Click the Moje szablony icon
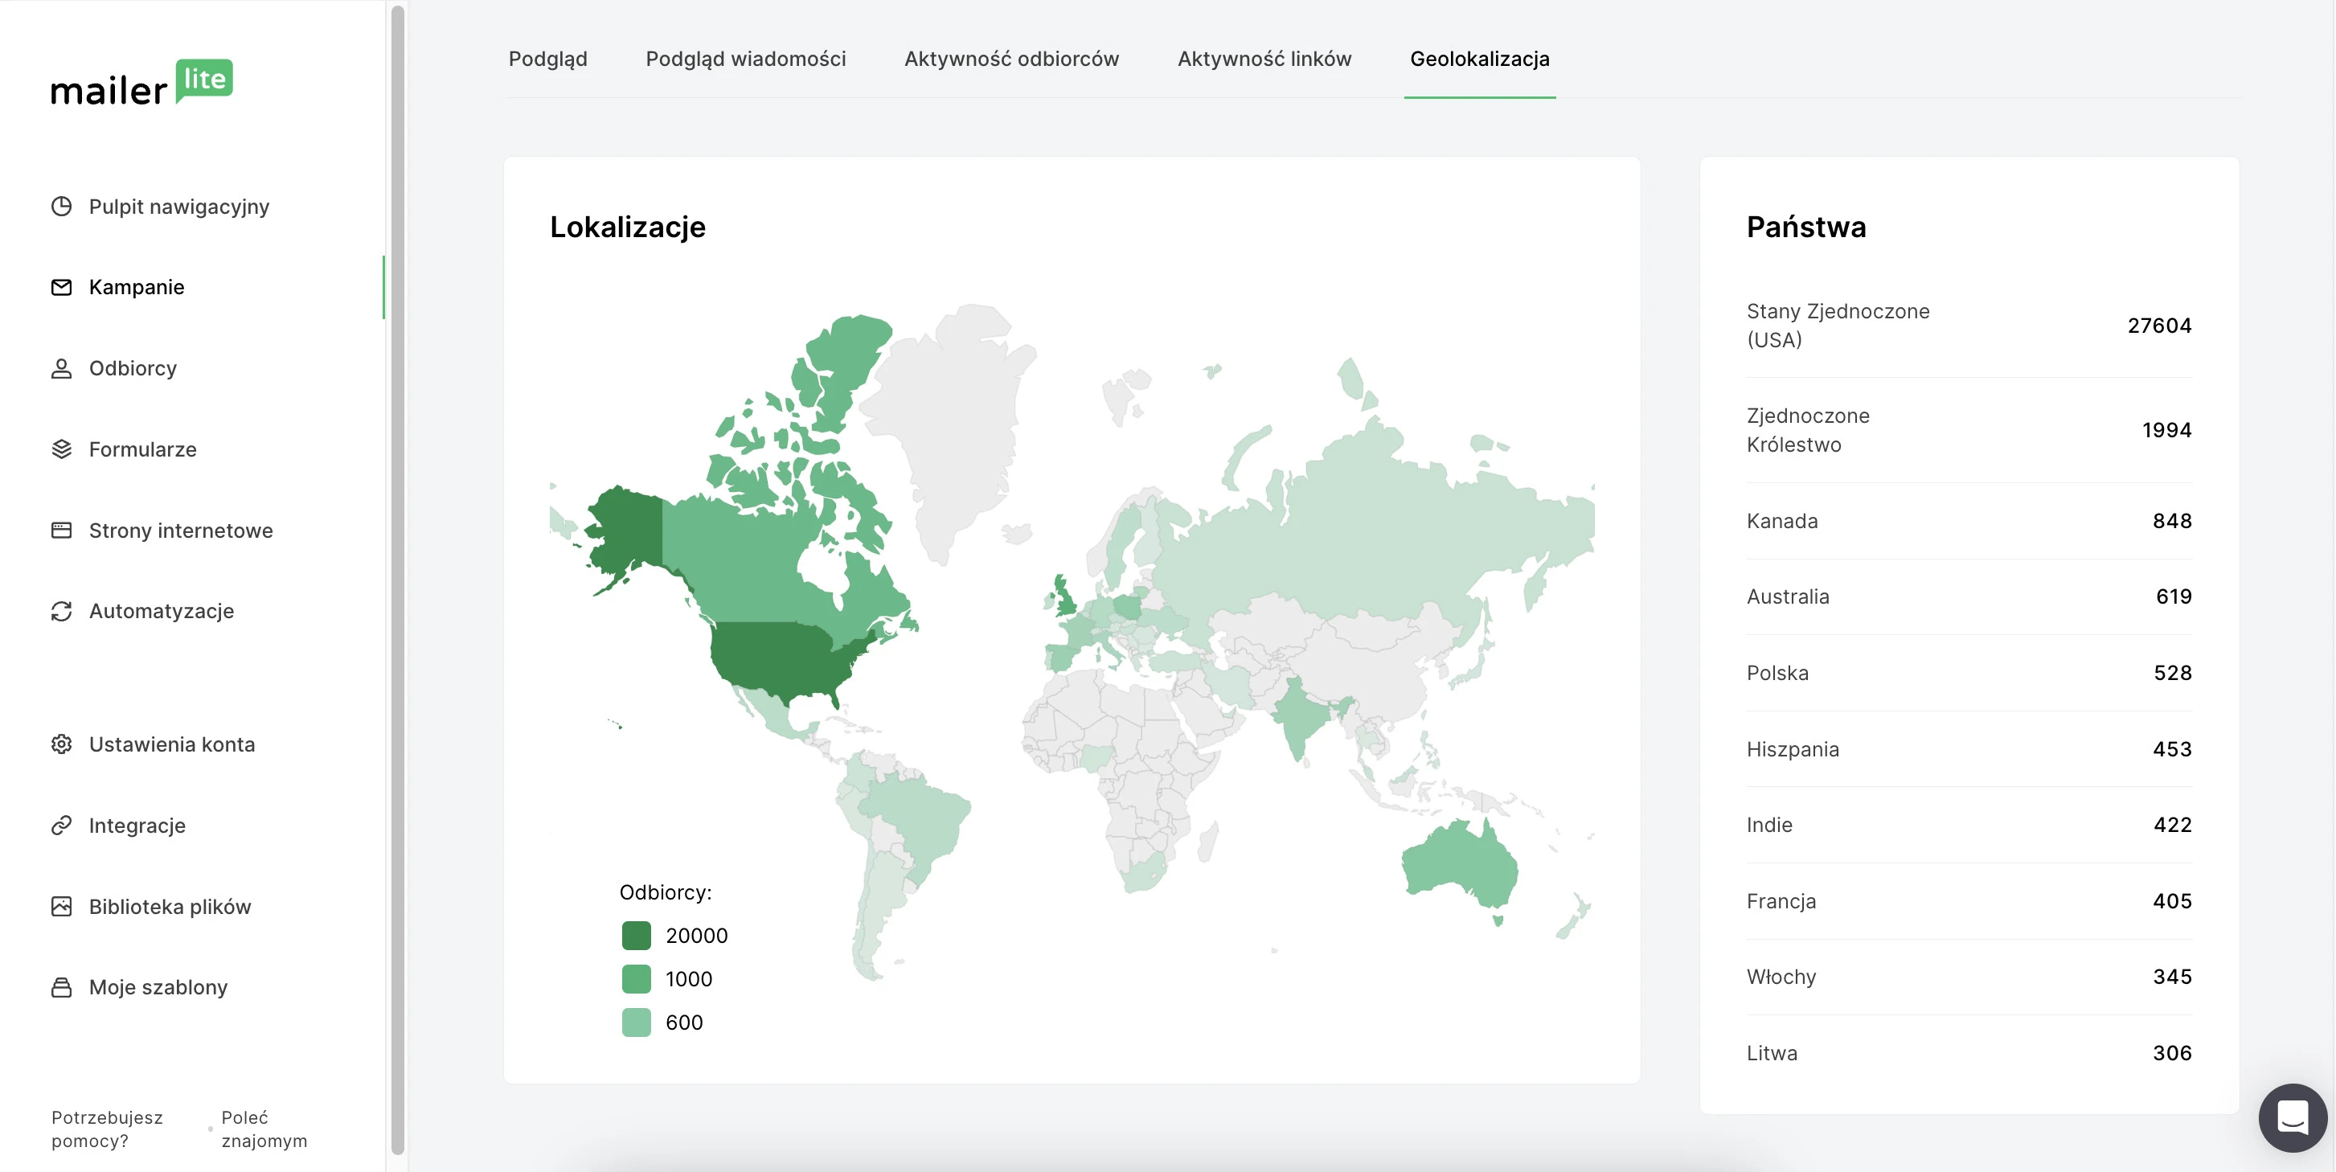Viewport: 2336px width, 1172px height. (61, 987)
